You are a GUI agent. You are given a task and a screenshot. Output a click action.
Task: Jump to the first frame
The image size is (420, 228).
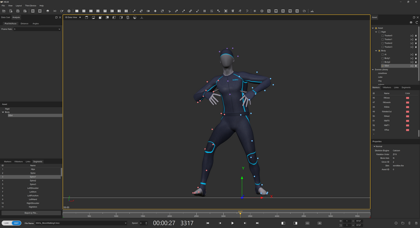click(x=207, y=223)
